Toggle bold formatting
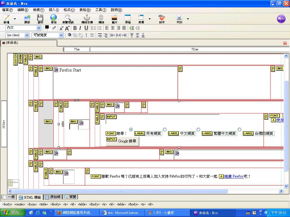Viewport: 290px width, 217px height. pyautogui.click(x=75, y=28)
